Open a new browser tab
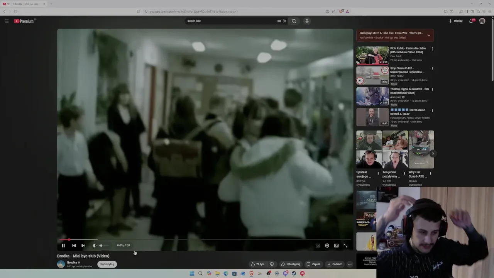The image size is (494, 278). pyautogui.click(x=51, y=4)
